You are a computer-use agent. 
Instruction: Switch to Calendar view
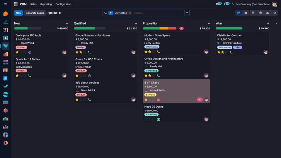point(253,13)
